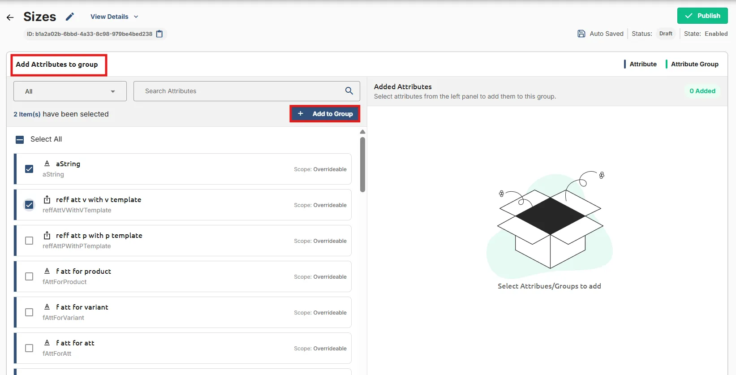Click the 'Added Attributes' heading
The height and width of the screenshot is (375, 736).
403,87
